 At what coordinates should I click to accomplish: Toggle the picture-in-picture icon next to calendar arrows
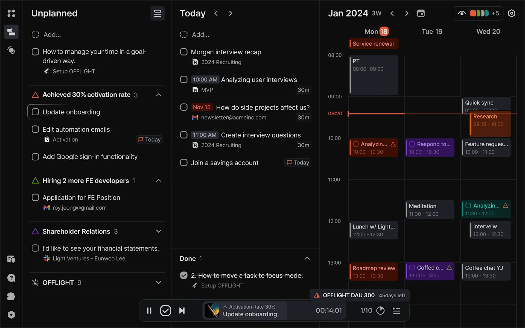pyautogui.click(x=421, y=13)
